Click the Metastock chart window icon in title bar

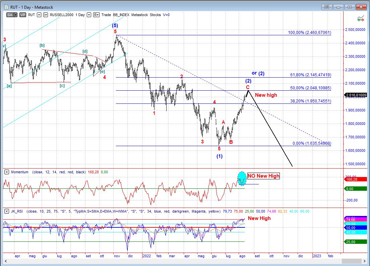coord(6,7)
